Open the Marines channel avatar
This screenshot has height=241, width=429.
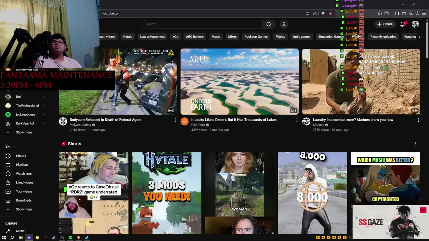[306, 121]
